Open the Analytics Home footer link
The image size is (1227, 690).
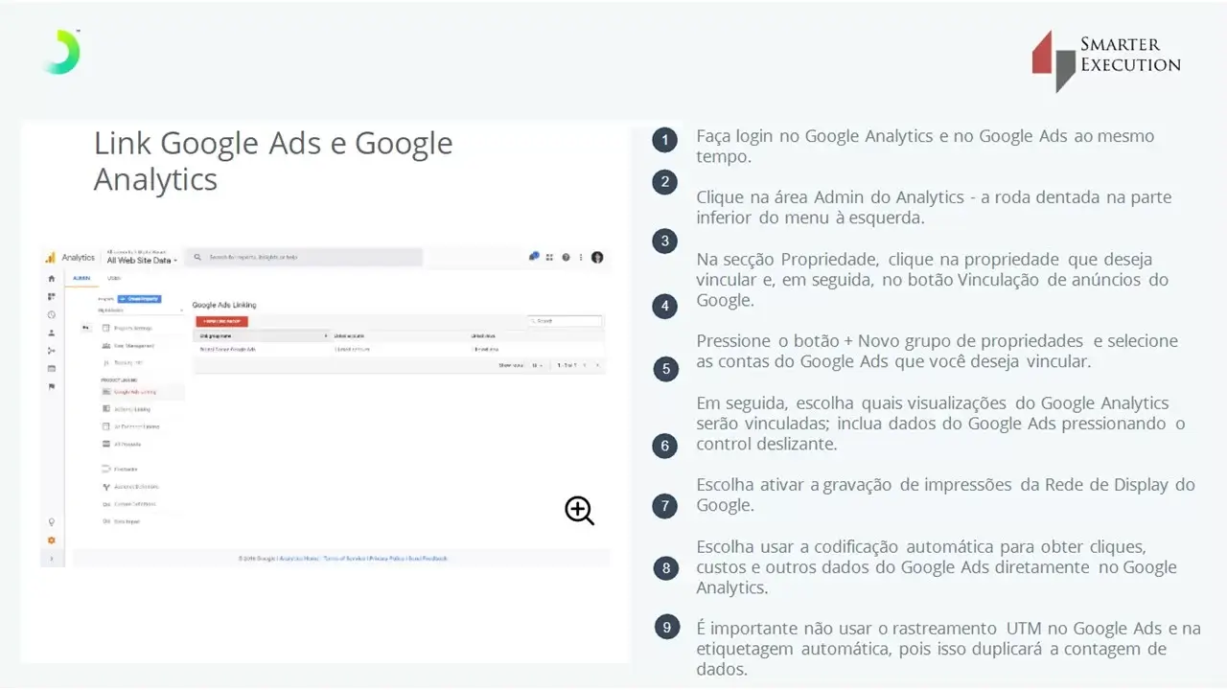[x=299, y=558]
